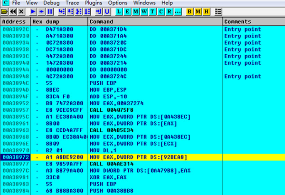Select the command DD 00A371A4
The image size is (285, 195).
click(108, 36)
